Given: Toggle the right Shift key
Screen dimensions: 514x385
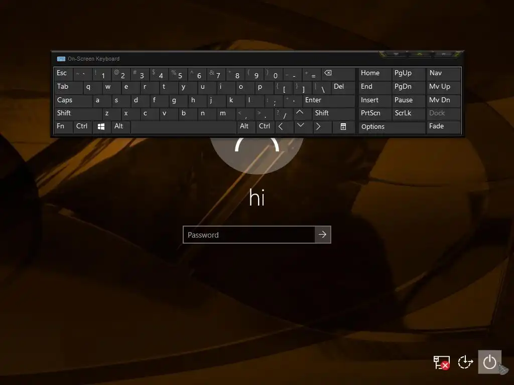Looking at the screenshot, I should click(x=333, y=113).
